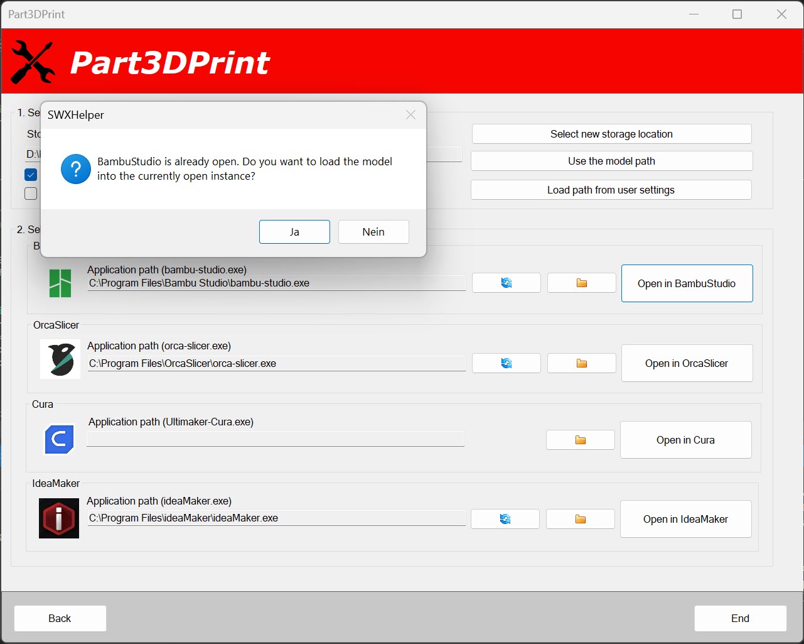Image resolution: width=804 pixels, height=644 pixels.
Task: Click the folder icon in BambuStudio row
Action: 581,283
